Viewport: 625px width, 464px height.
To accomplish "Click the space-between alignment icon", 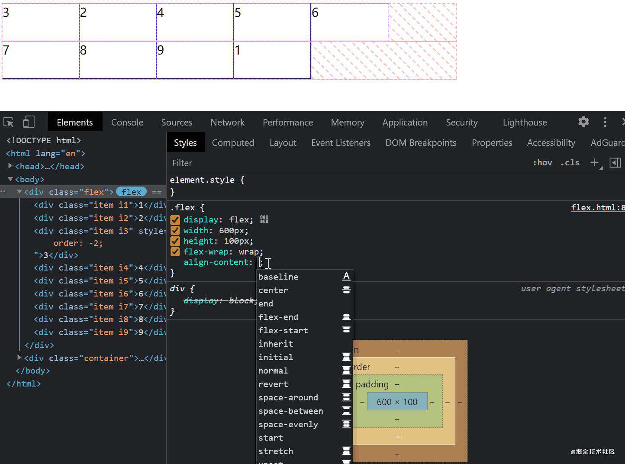I will [346, 411].
